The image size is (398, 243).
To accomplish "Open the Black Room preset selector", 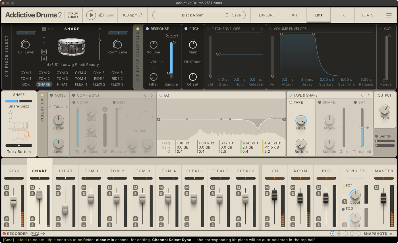I will coord(192,15).
